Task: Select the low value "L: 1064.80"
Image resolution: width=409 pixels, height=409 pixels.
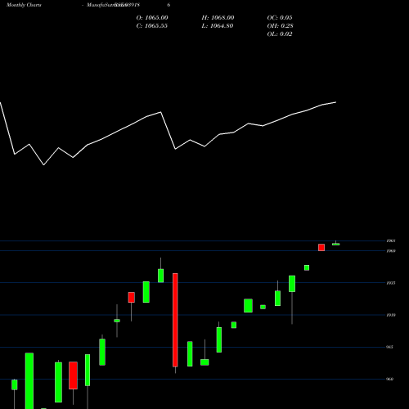Action: tap(218, 26)
